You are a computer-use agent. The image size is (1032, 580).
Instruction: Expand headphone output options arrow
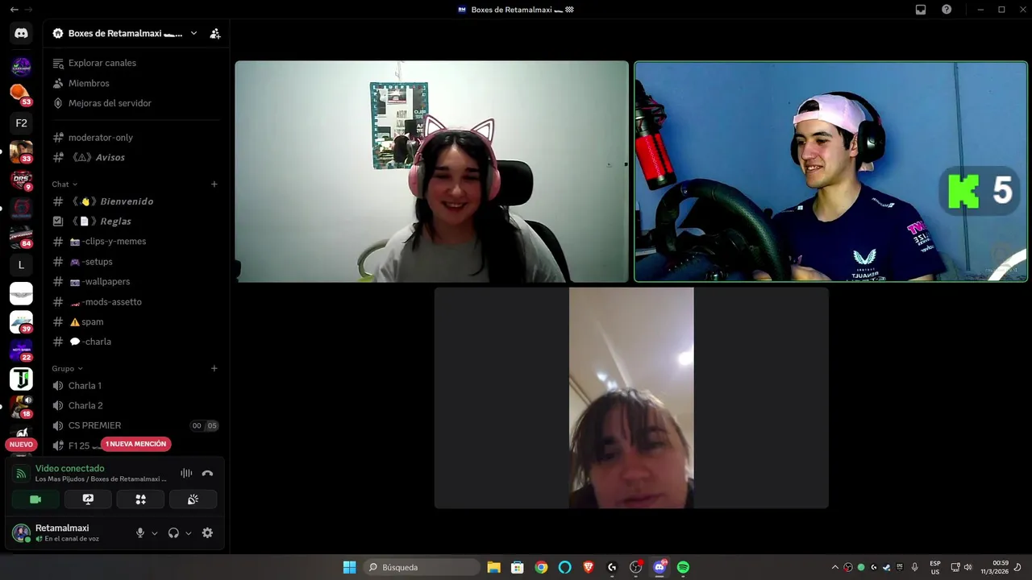pyautogui.click(x=188, y=533)
